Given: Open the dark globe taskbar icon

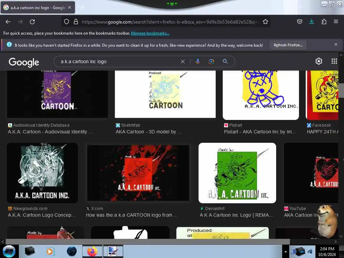Looking at the screenshot, I should [x=72, y=251].
